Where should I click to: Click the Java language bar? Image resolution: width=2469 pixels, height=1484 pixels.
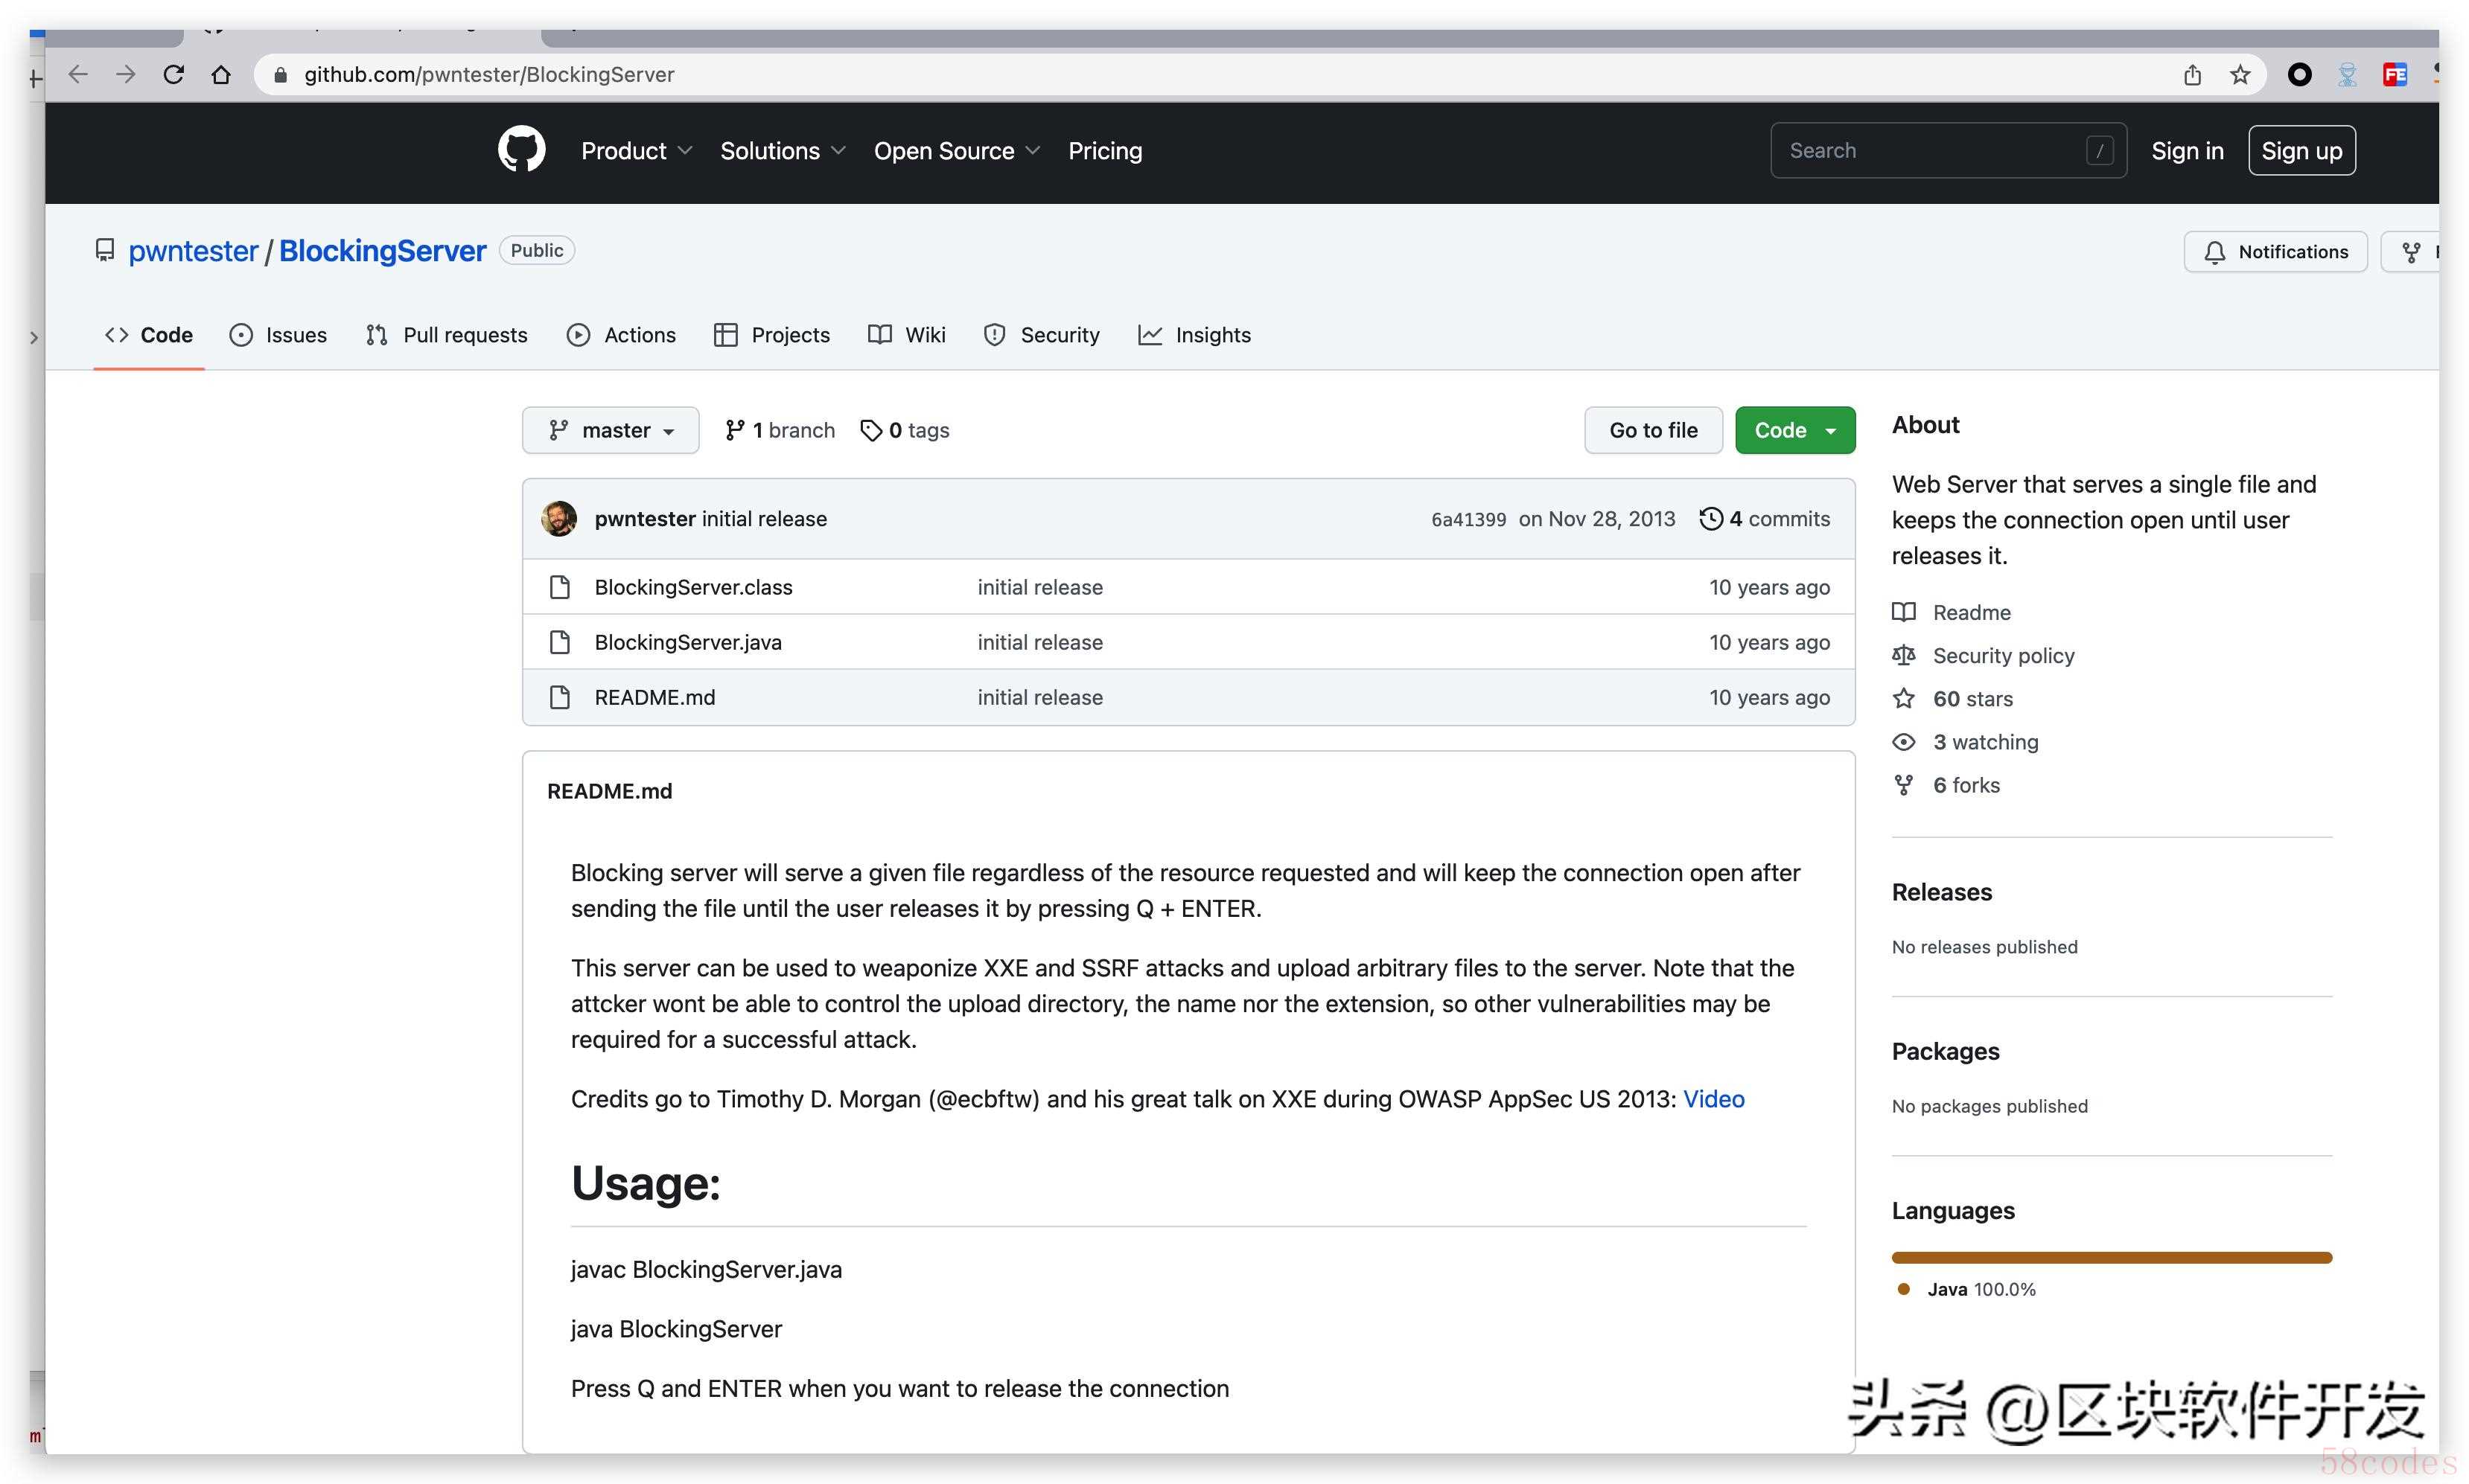(2111, 1257)
